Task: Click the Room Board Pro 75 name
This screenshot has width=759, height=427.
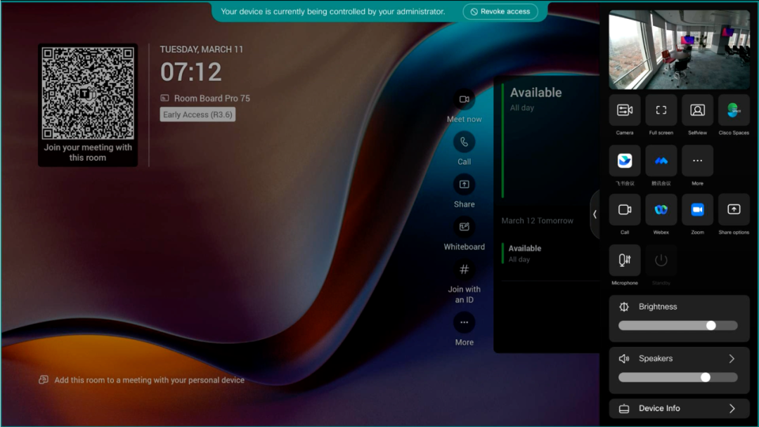Action: click(x=212, y=98)
